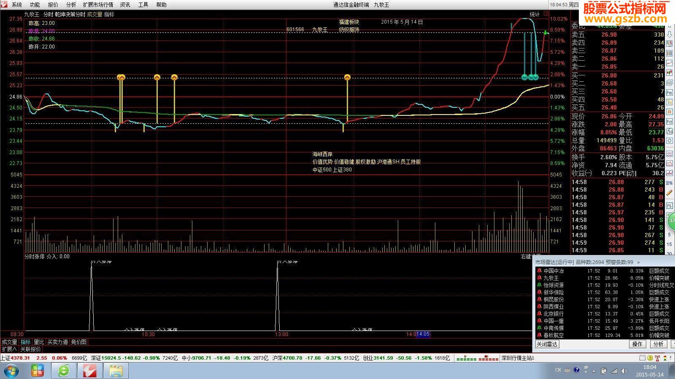Viewport: 675px width, 379px height.
Task: Open the 工具 menu
Action: 143,5
